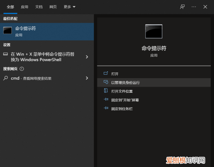
Task: Click 打开 in the action list
Action: tap(154, 74)
